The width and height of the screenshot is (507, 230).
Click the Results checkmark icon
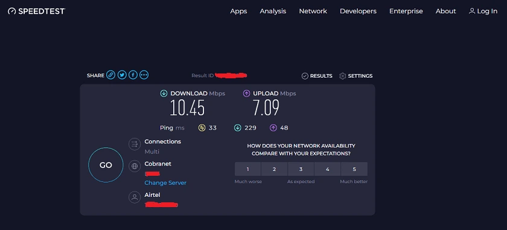305,76
